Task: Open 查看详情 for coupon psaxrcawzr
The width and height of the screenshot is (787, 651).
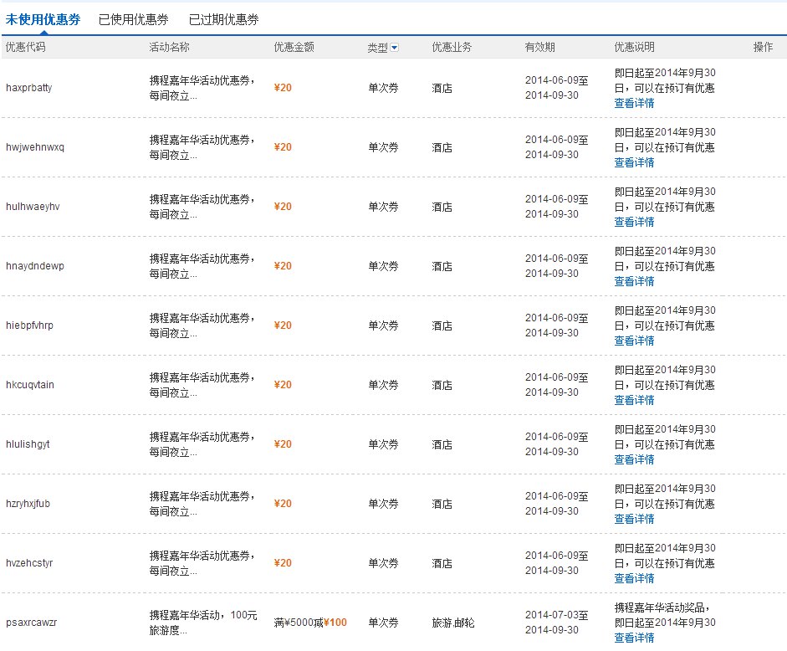Action: pos(634,638)
